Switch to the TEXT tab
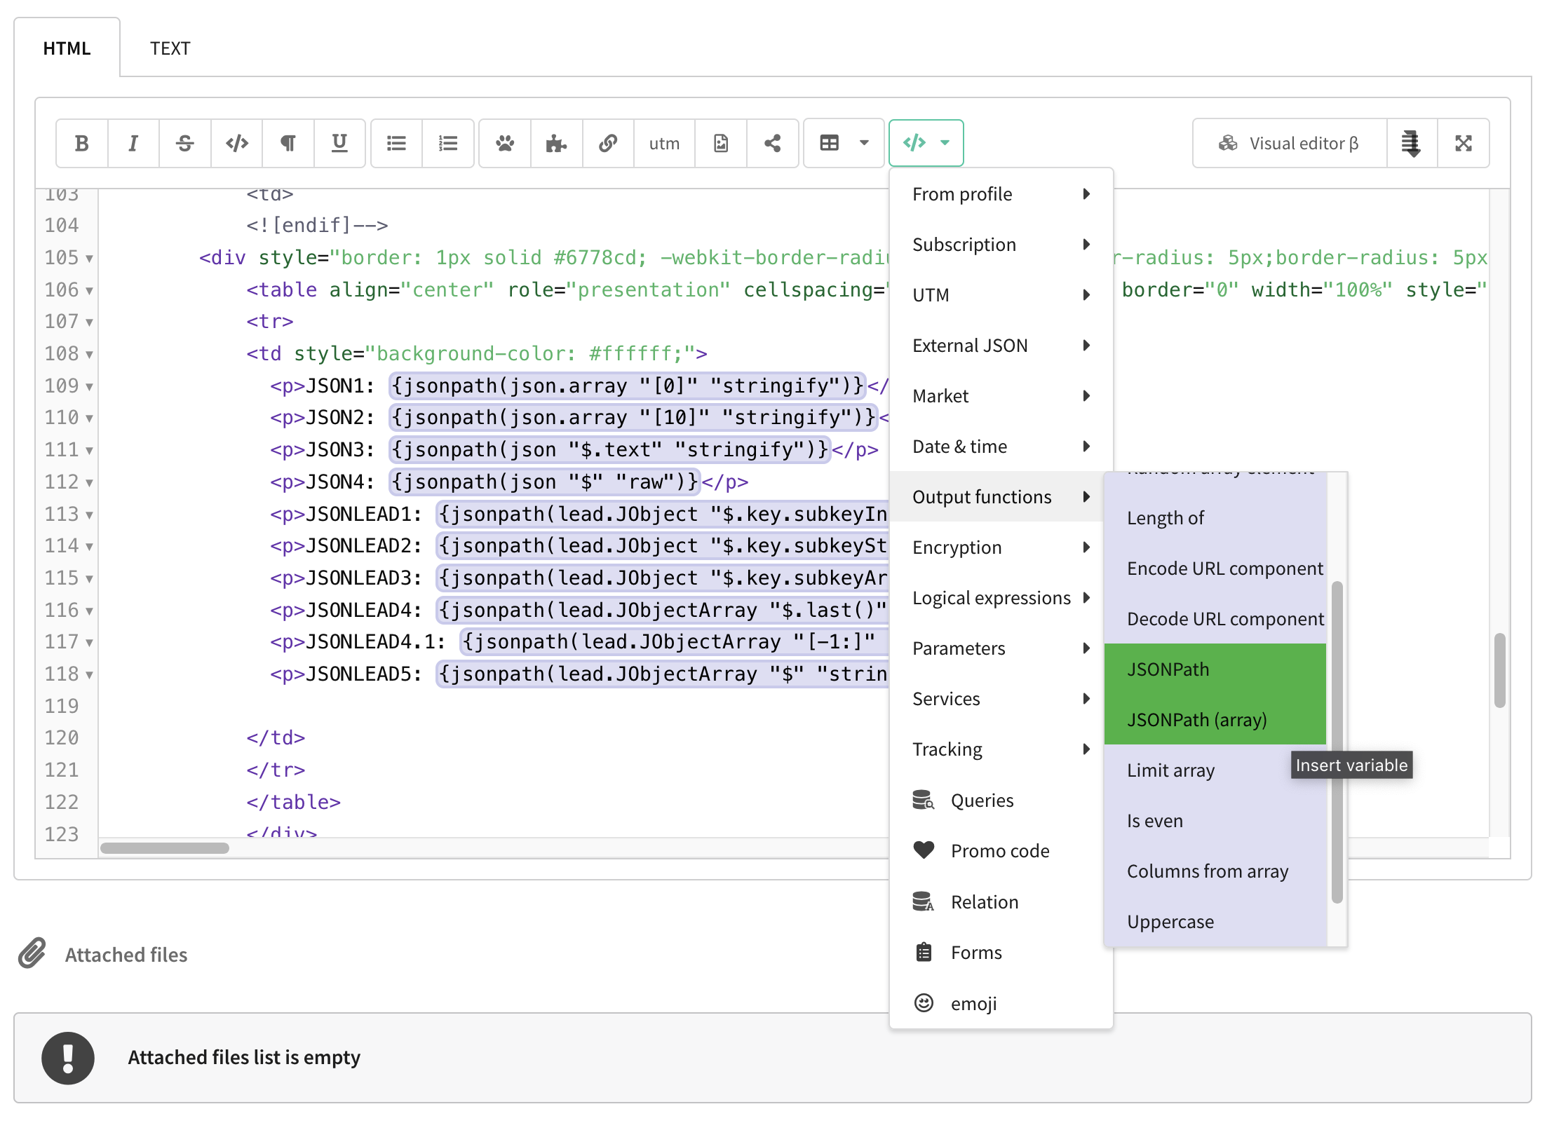The height and width of the screenshot is (1130, 1547). coord(170,48)
